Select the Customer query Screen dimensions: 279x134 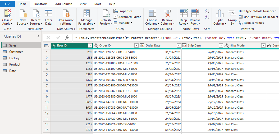(x=21, y=52)
